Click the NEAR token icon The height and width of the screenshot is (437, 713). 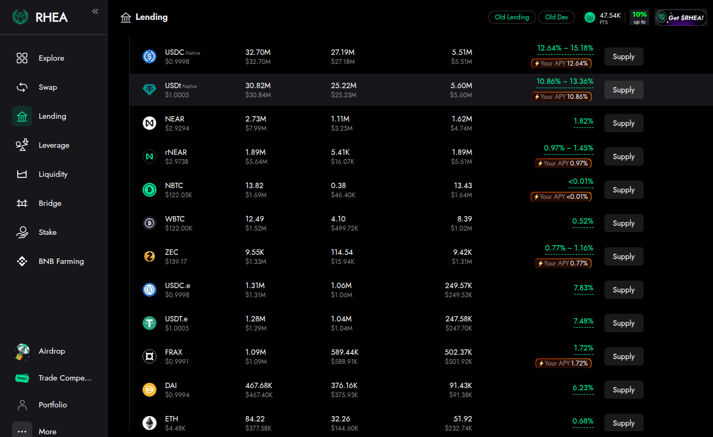click(x=149, y=123)
